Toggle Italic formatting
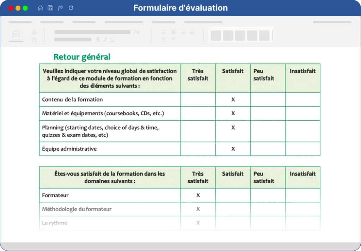This screenshot has width=361, height=251. point(105,39)
